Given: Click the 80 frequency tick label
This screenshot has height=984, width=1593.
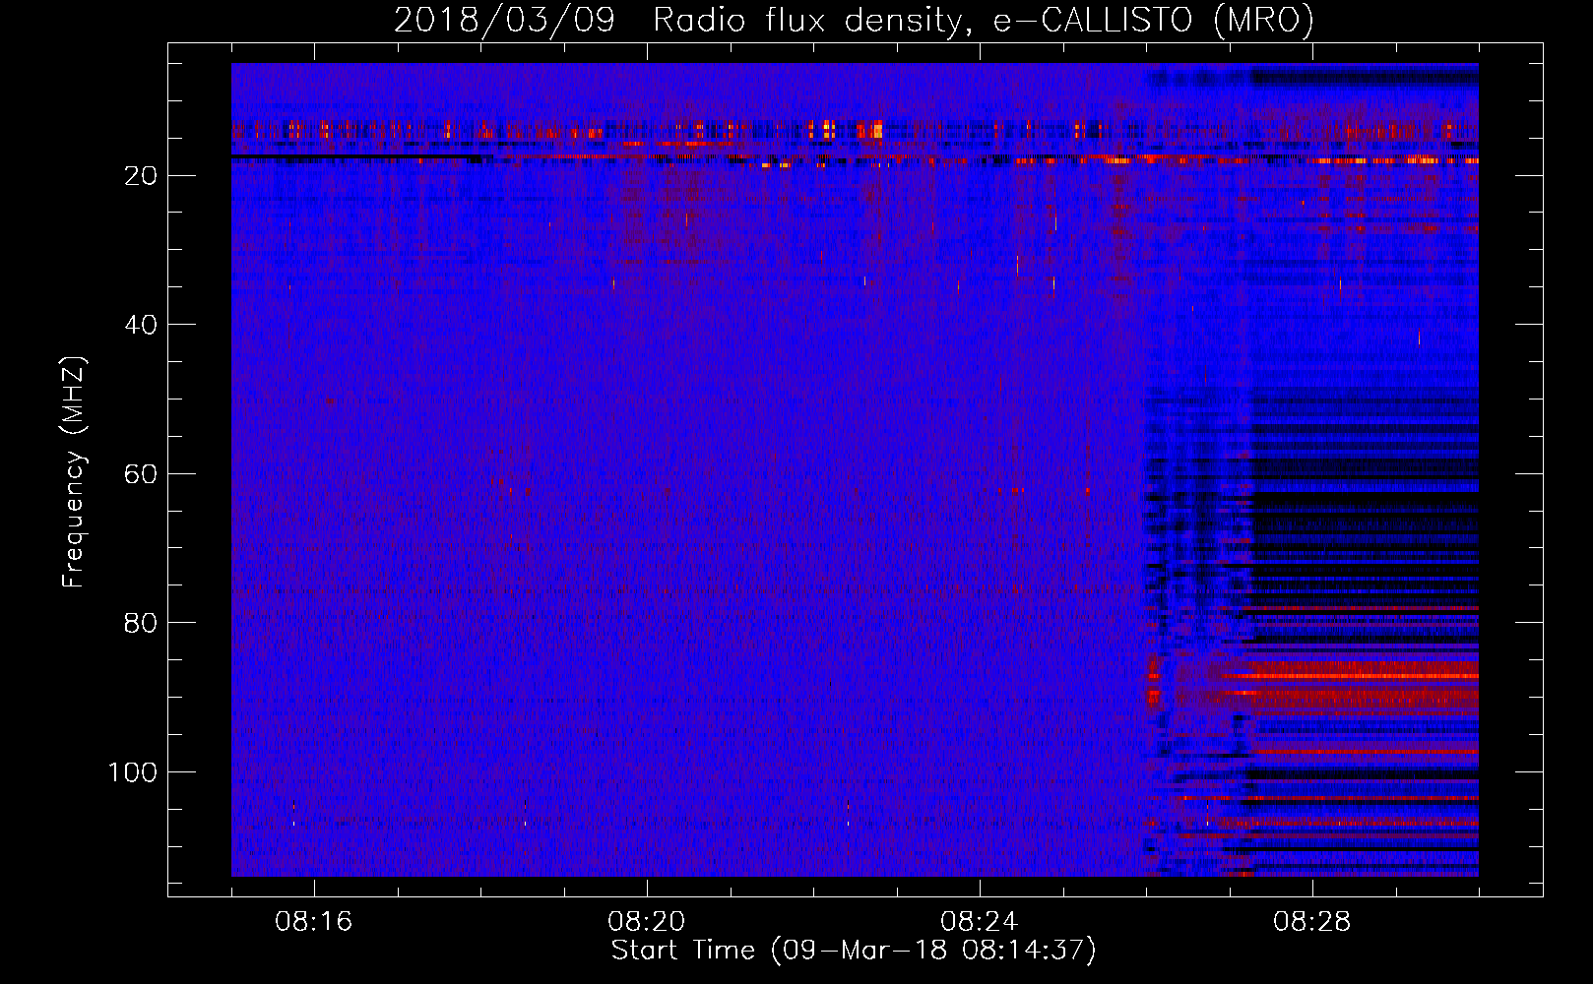Looking at the screenshot, I should click(x=141, y=623).
